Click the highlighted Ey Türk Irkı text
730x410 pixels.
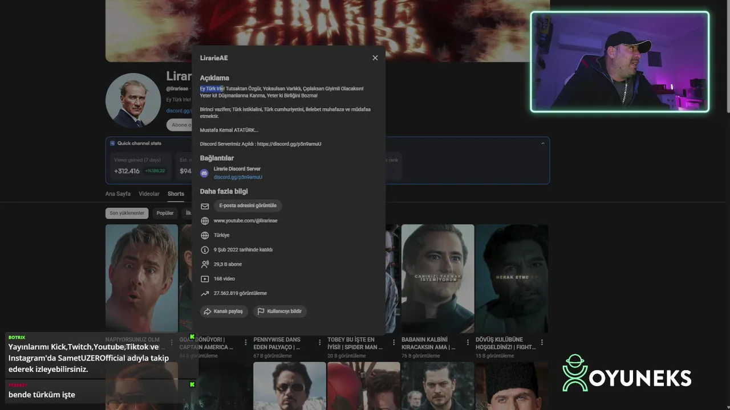click(212, 89)
